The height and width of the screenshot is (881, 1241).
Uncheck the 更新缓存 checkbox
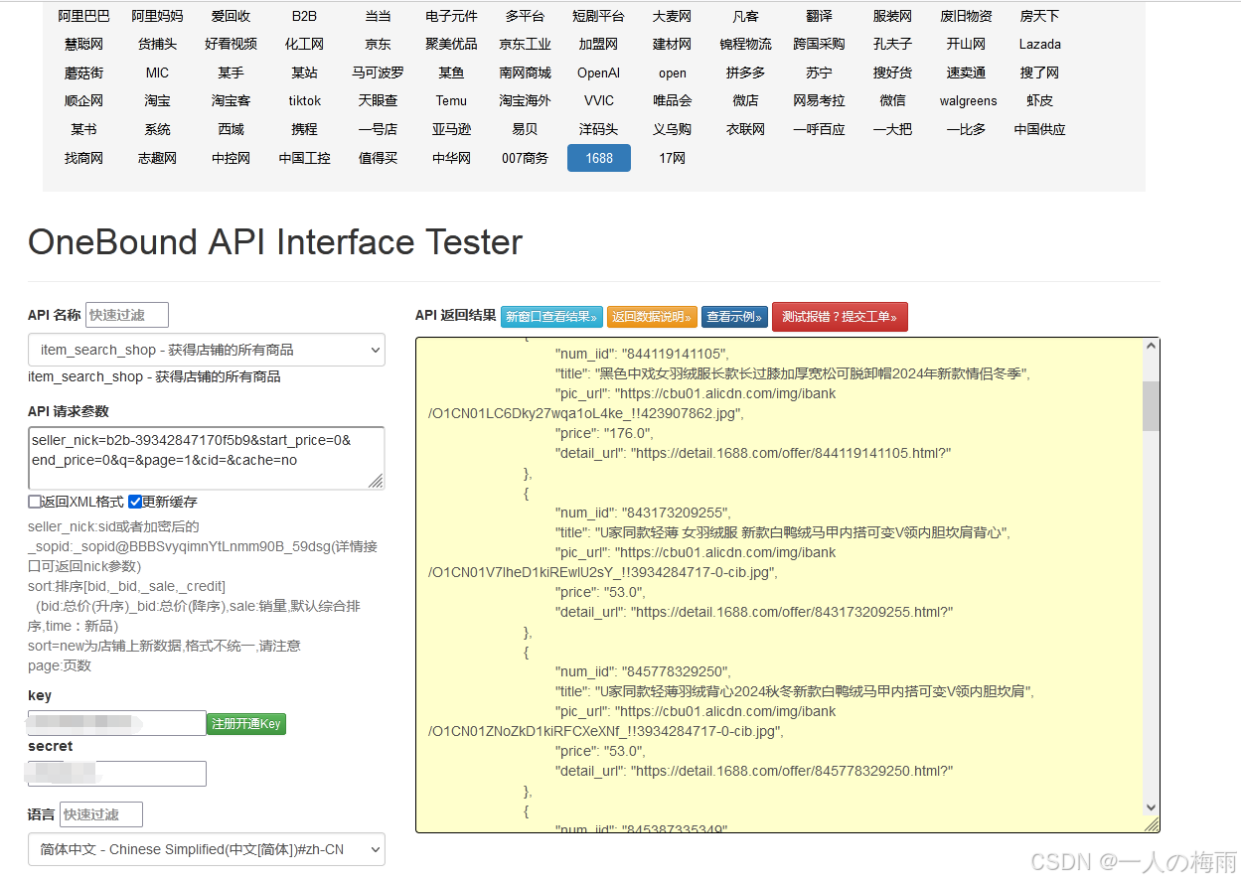135,502
